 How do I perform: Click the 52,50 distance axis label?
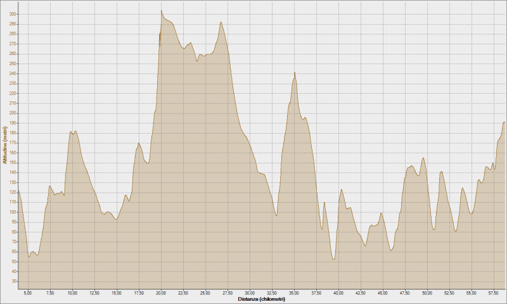pyautogui.click(x=449, y=293)
